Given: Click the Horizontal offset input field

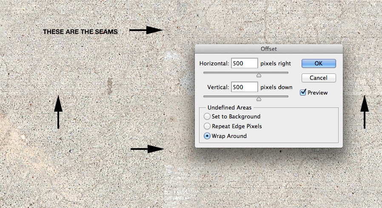Looking at the screenshot, I should point(244,63).
